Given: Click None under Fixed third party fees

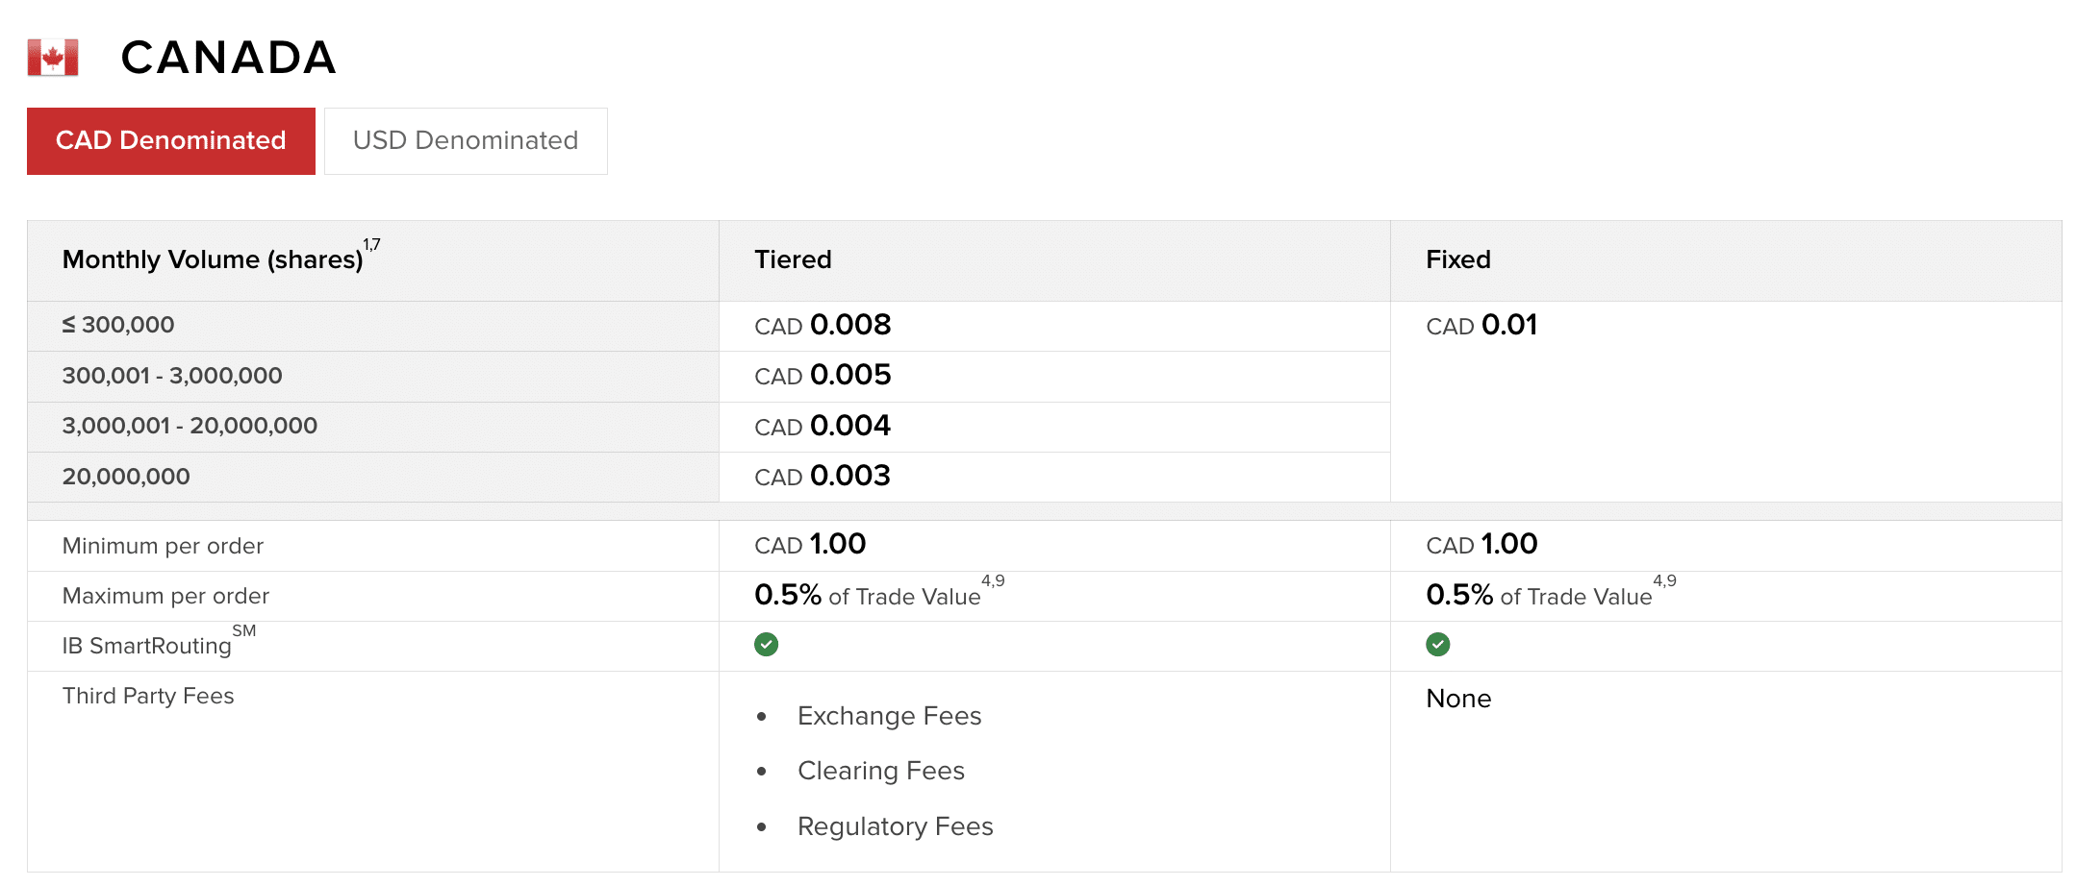Looking at the screenshot, I should click(x=1458, y=699).
